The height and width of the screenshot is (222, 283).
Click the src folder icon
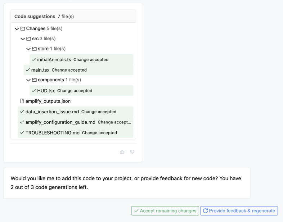coord(28,38)
